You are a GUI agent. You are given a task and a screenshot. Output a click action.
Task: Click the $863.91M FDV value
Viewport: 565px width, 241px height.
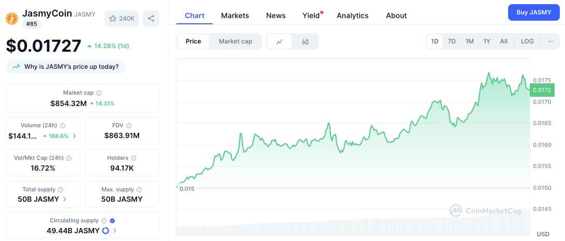tap(122, 136)
